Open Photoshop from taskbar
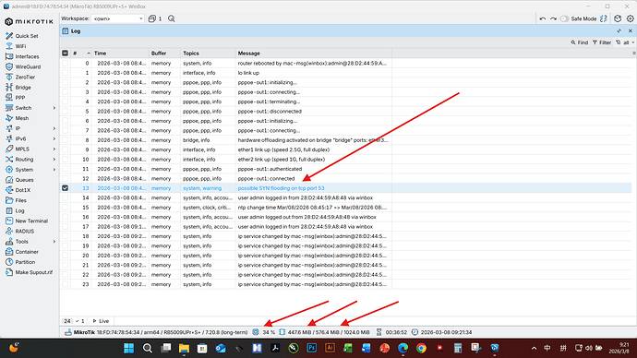637x358 pixels. click(312, 348)
